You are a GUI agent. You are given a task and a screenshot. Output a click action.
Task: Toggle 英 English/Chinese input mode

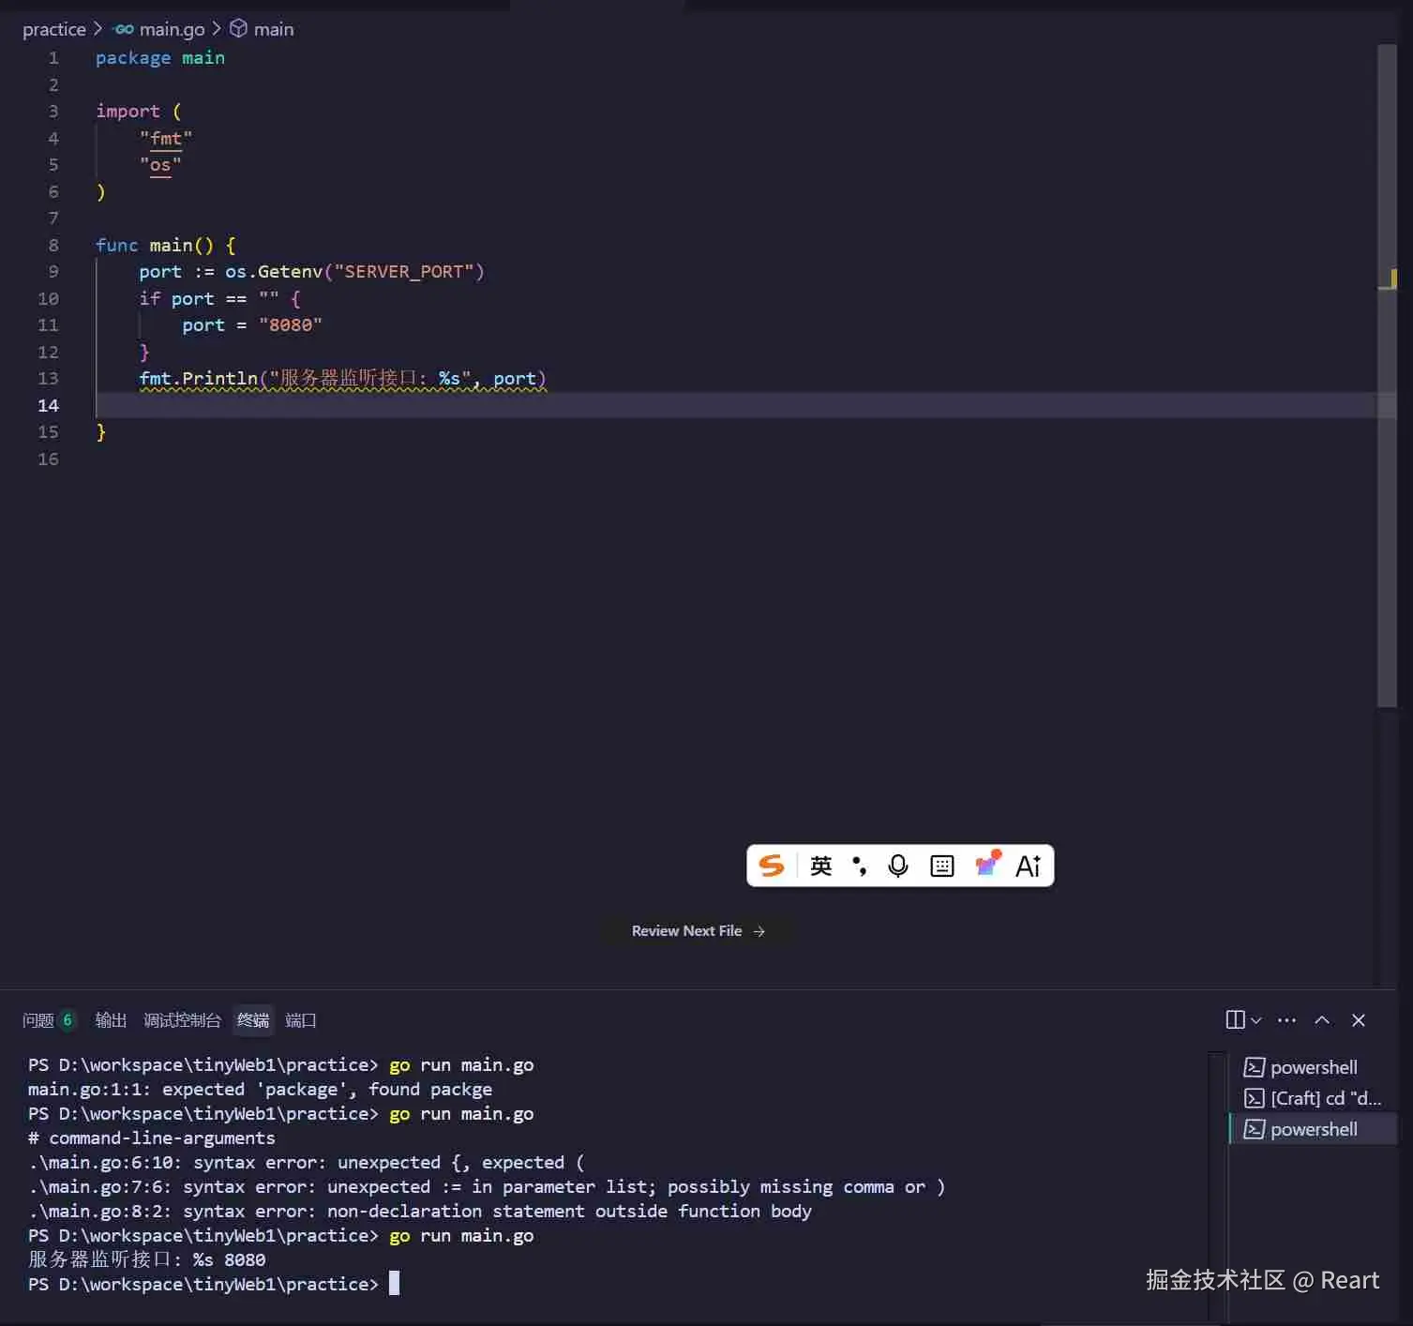pyautogui.click(x=819, y=866)
